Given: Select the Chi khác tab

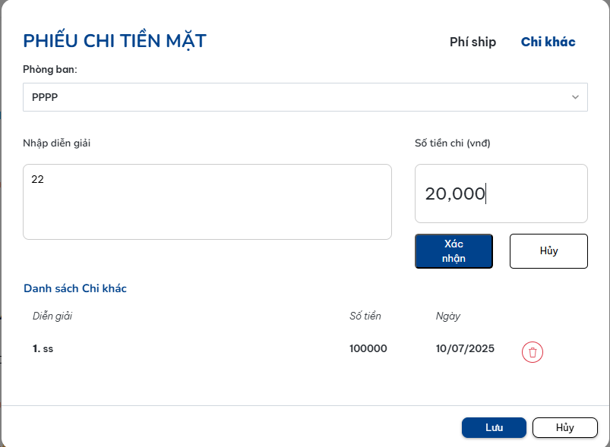Looking at the screenshot, I should click(548, 42).
